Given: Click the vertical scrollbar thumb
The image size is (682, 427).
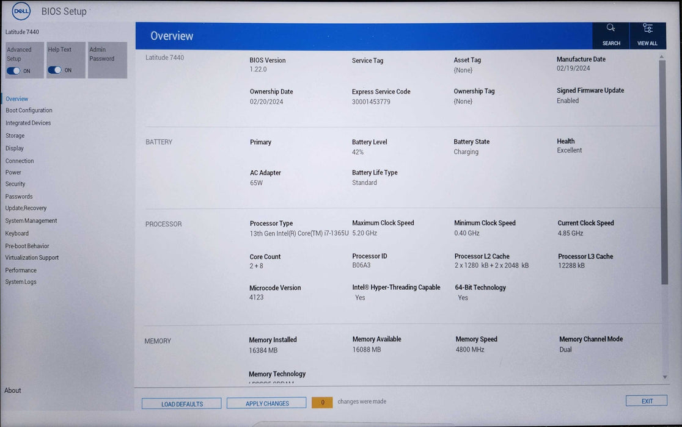Looking at the screenshot, I should point(663,172).
